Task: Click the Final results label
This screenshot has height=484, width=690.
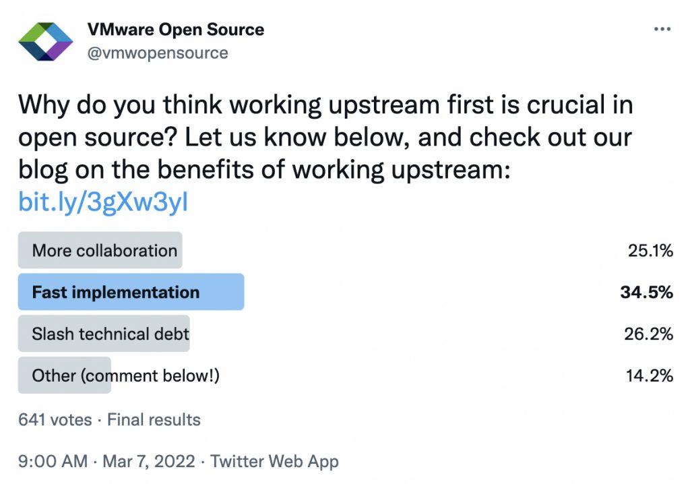Action: [x=154, y=419]
